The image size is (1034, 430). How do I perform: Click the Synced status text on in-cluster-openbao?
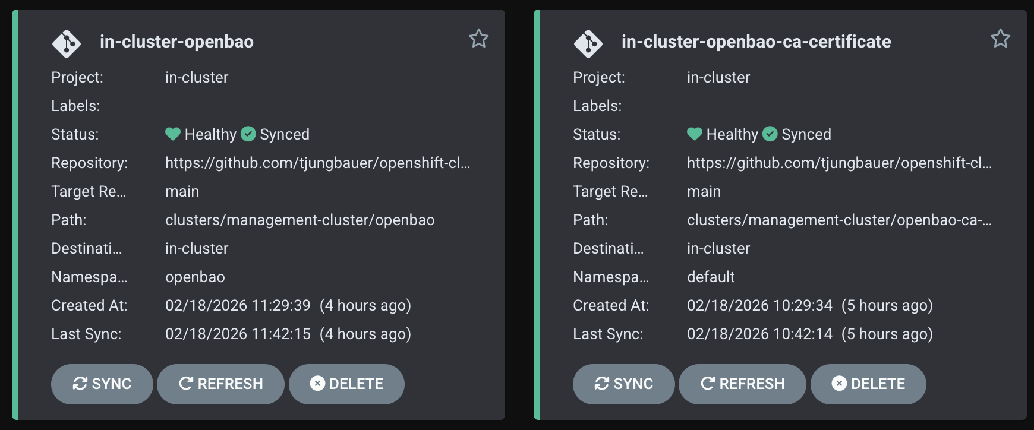coord(285,135)
